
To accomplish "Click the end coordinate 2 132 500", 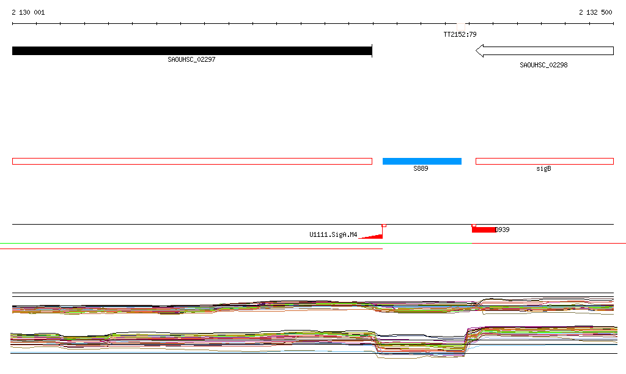I will pos(595,12).
